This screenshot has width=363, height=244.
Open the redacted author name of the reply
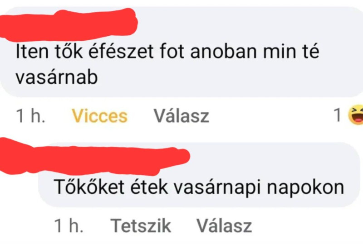click(x=95, y=157)
